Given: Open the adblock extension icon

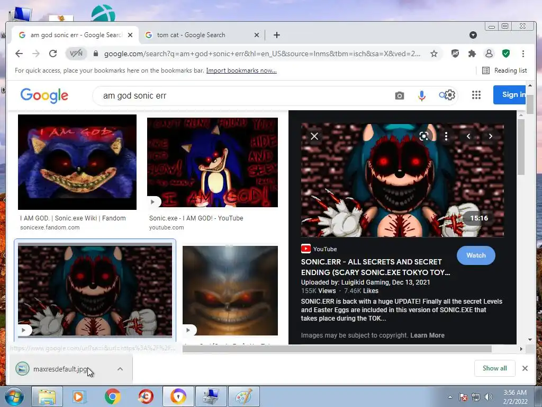Looking at the screenshot, I should coord(455,54).
